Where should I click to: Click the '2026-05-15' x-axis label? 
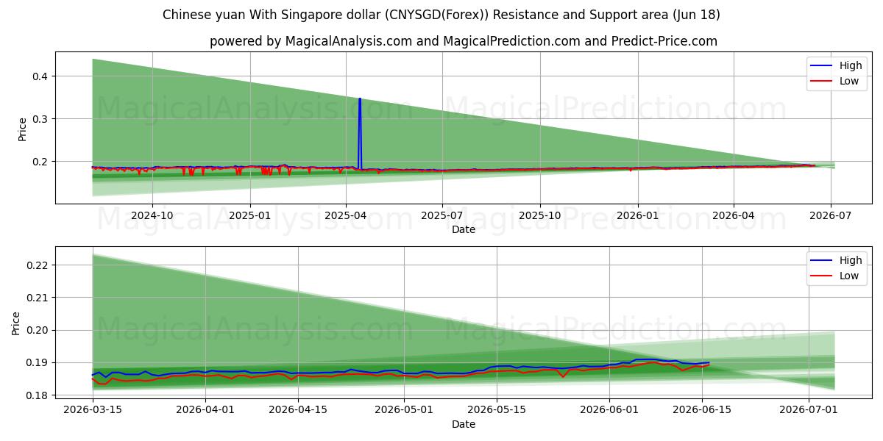497,411
